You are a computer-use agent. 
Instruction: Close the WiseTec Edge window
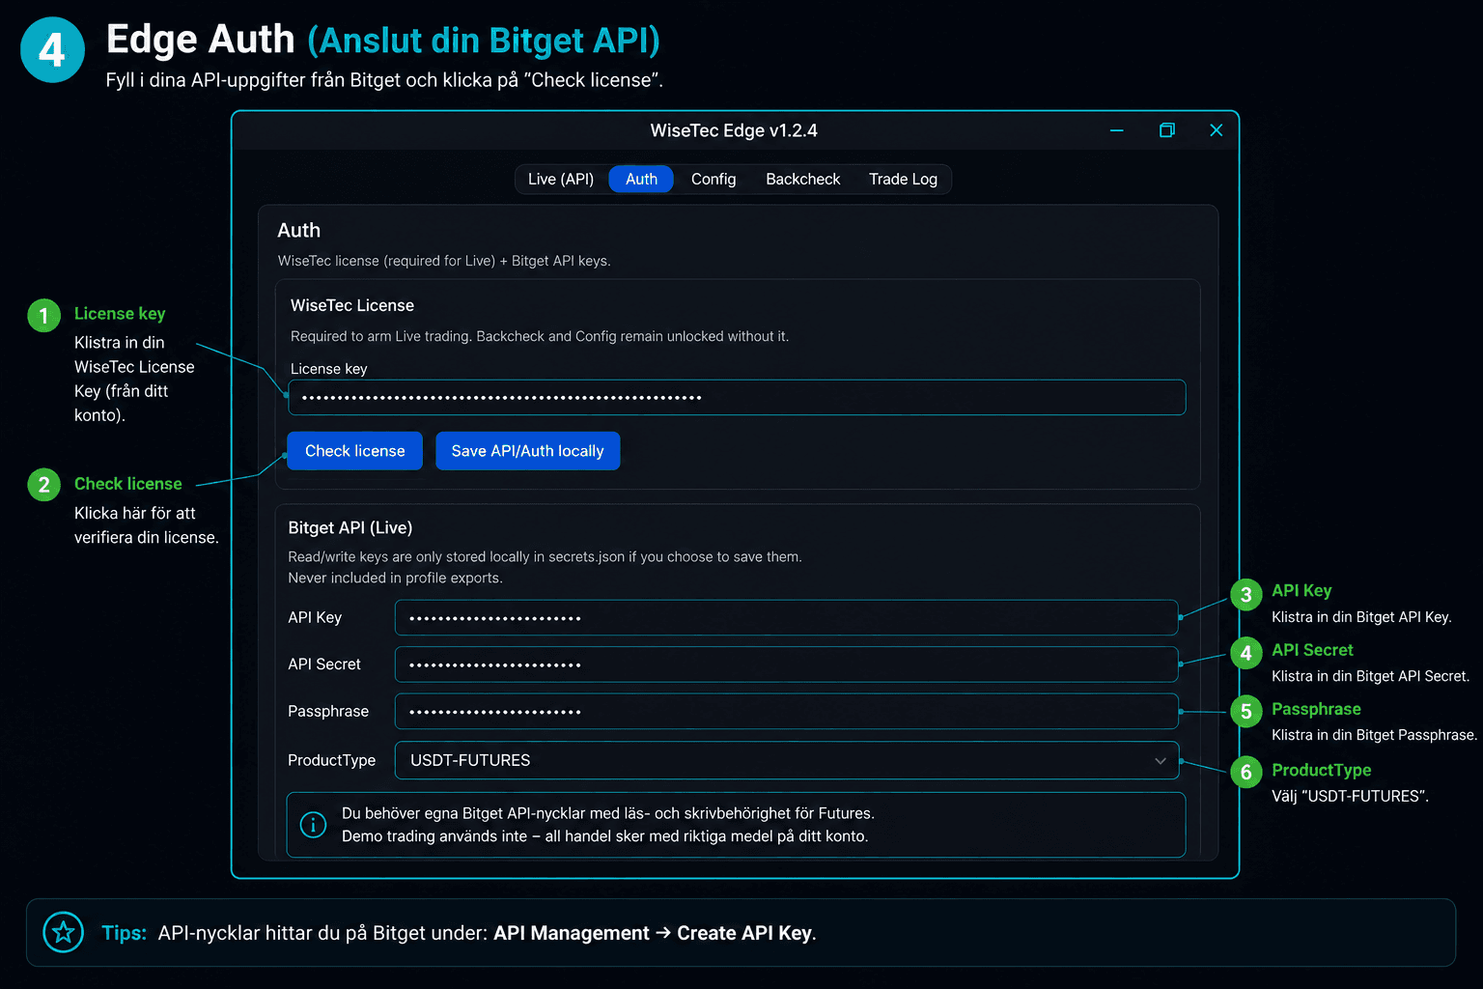1217,130
